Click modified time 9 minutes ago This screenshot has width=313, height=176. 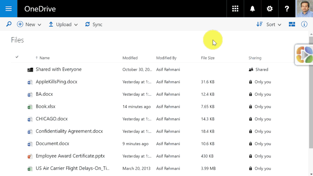tap(135, 144)
